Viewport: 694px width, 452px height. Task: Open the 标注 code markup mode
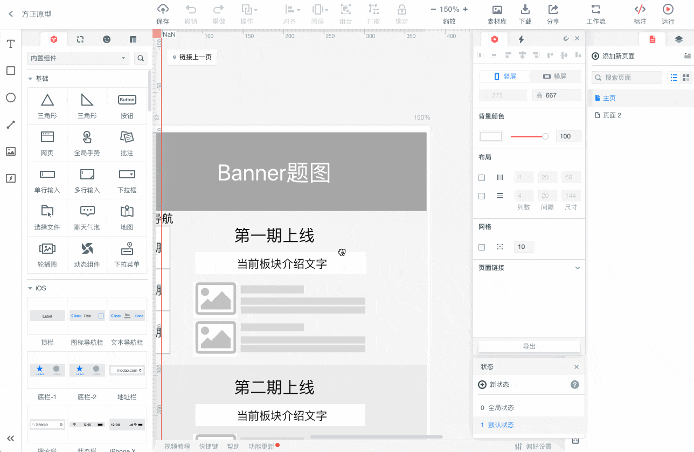coord(640,9)
